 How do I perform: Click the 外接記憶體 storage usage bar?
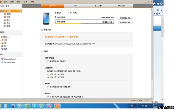tap(85, 24)
